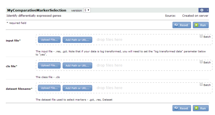Open the version 5 dropdown
The image size is (215, 115).
point(87,10)
